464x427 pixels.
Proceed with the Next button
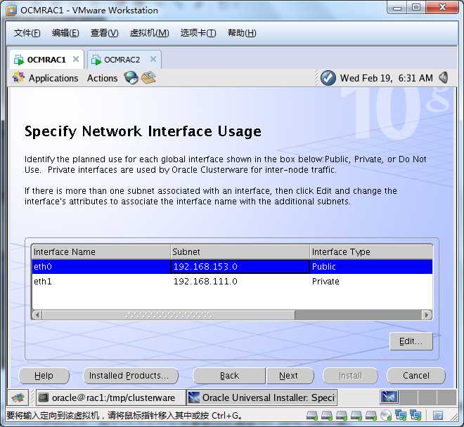coord(290,376)
